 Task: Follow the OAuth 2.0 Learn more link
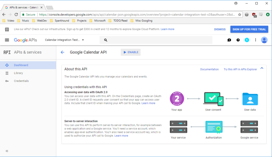pyautogui.click(x=148, y=103)
